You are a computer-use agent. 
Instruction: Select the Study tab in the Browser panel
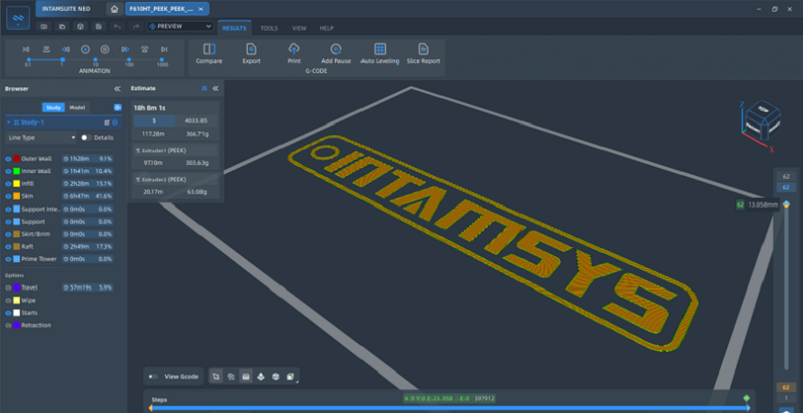53,108
